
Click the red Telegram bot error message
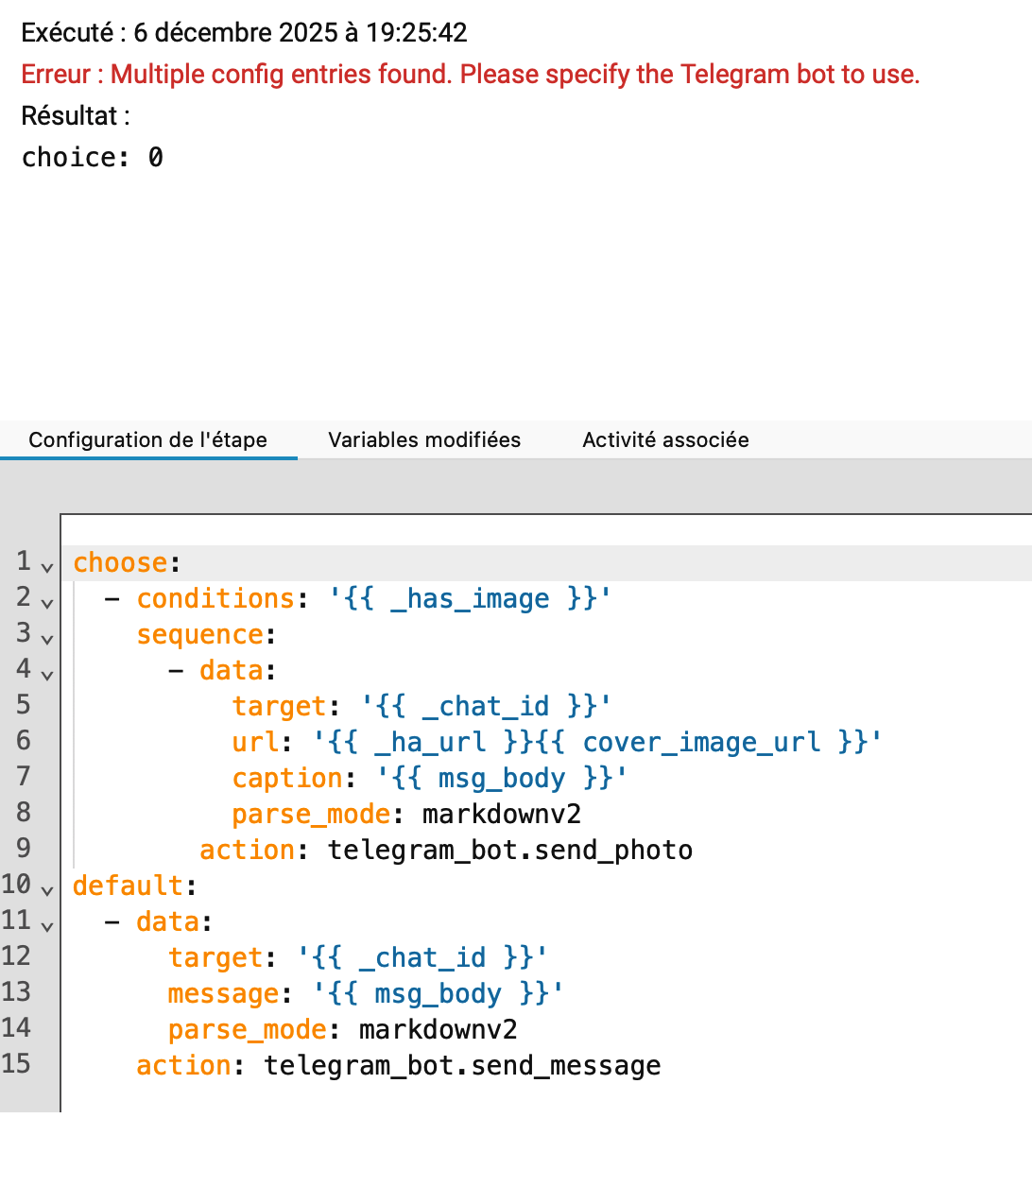pos(470,74)
